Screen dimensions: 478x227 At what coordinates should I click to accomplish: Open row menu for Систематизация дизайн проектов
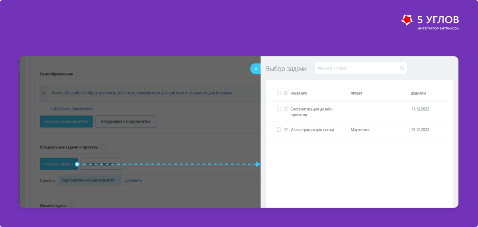[x=286, y=109]
